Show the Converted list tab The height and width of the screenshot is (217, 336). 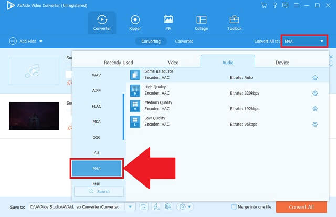pyautogui.click(x=184, y=41)
